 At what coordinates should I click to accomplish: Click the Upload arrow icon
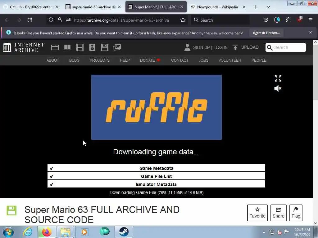(x=235, y=47)
